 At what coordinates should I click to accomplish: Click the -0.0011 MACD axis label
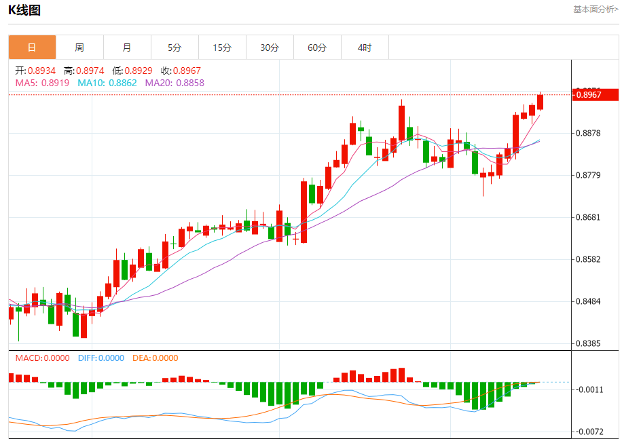589,389
